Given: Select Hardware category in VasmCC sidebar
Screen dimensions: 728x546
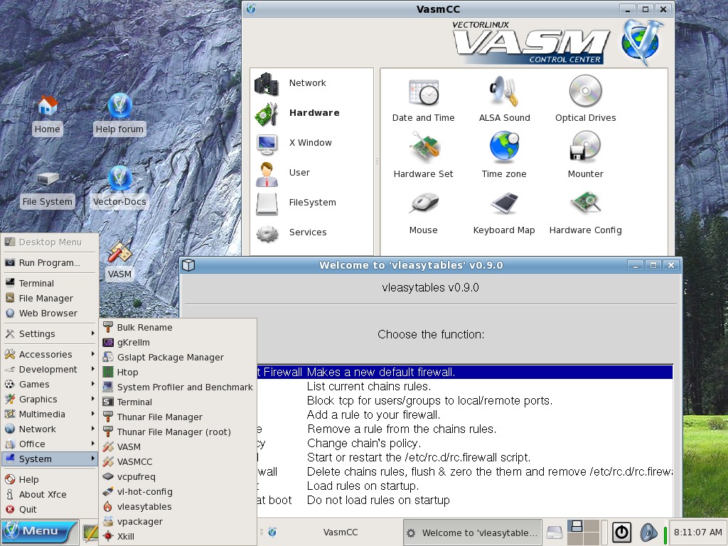Looking at the screenshot, I should coord(311,113).
